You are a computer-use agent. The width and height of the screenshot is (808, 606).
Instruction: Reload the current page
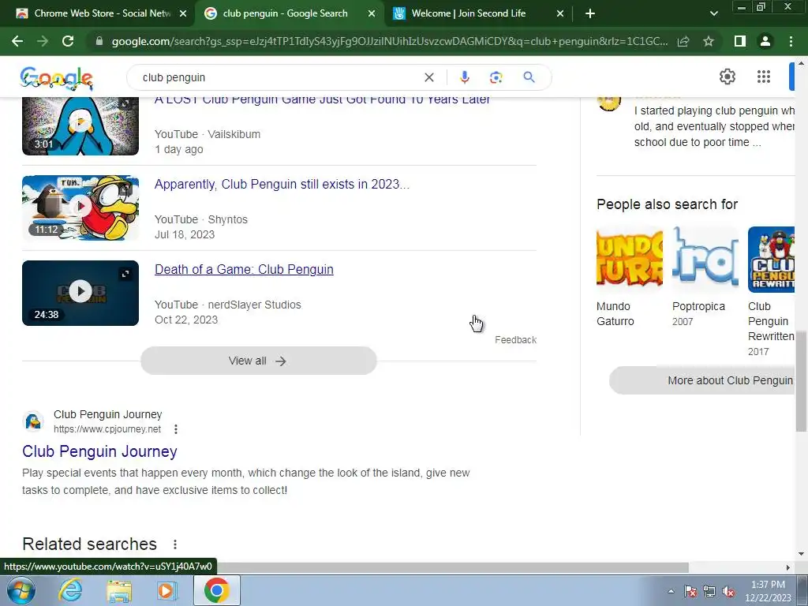point(68,41)
